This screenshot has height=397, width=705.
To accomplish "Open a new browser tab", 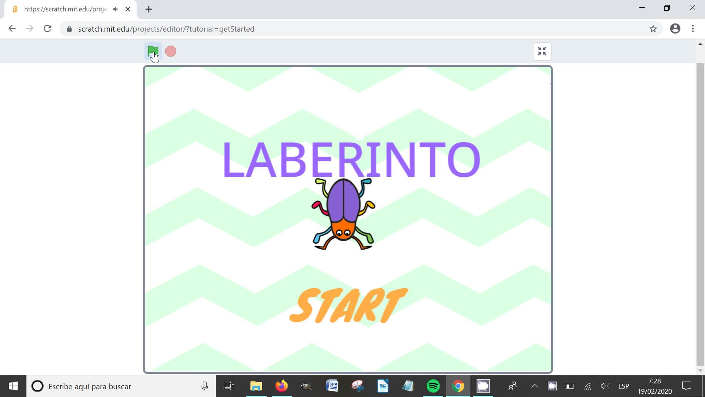I will click(x=149, y=9).
